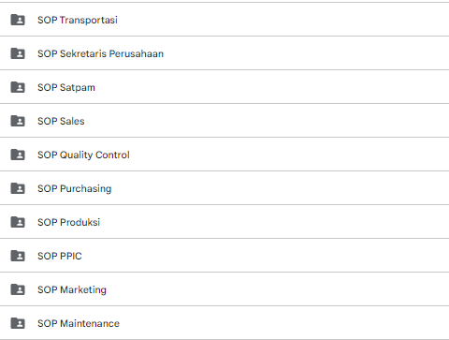The height and width of the screenshot is (340, 449).
Task: Choose the SOP PPIC folder name
Action: [x=60, y=256]
